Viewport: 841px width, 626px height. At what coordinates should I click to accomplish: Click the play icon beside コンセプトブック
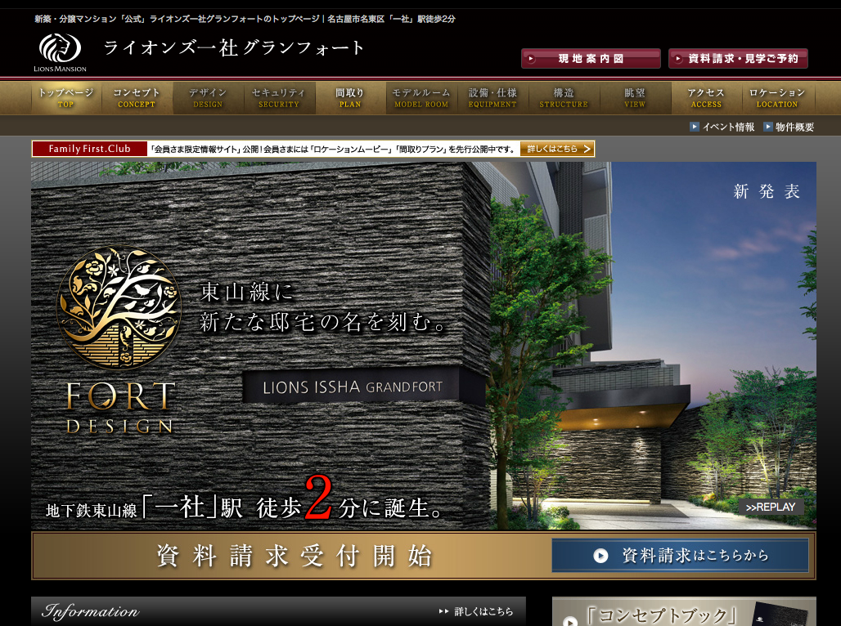[570, 620]
